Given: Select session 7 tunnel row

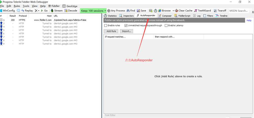Looking at the screenshot, I should coord(50,37).
